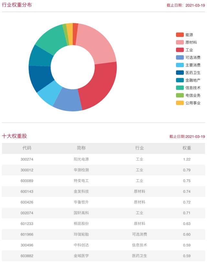Toggle the 公用事业 legend label

[193, 103]
